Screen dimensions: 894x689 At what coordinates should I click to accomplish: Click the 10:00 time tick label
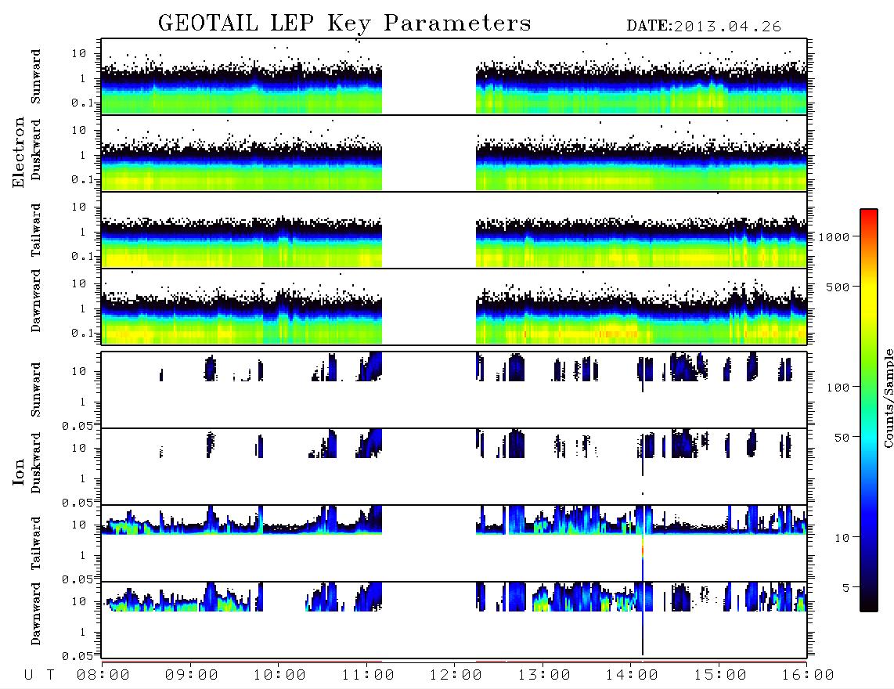click(279, 676)
